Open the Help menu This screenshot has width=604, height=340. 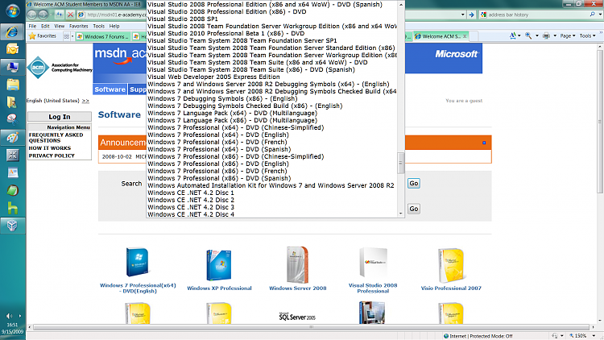(x=114, y=27)
